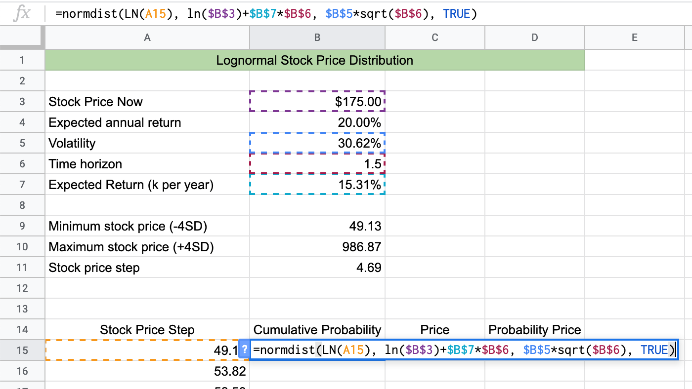The image size is (692, 389).
Task: Click the 'Price' heading cell
Action: point(435,330)
